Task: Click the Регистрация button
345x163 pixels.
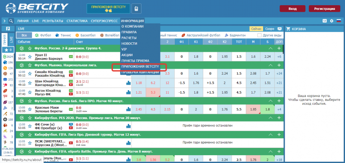Action: tap(325, 9)
